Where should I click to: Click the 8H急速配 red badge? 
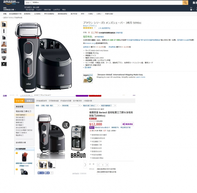click(x=93, y=119)
